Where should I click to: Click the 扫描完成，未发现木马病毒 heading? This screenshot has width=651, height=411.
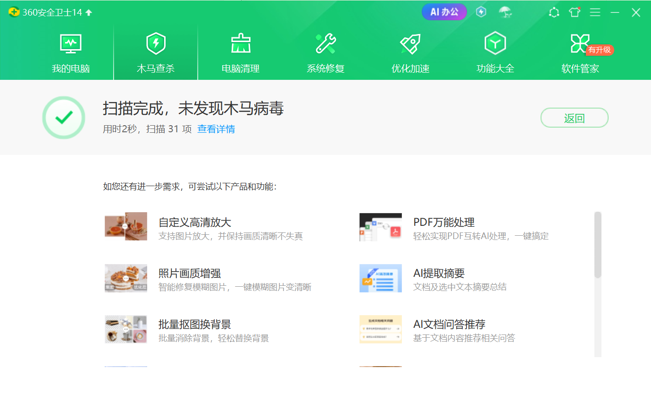pos(193,108)
